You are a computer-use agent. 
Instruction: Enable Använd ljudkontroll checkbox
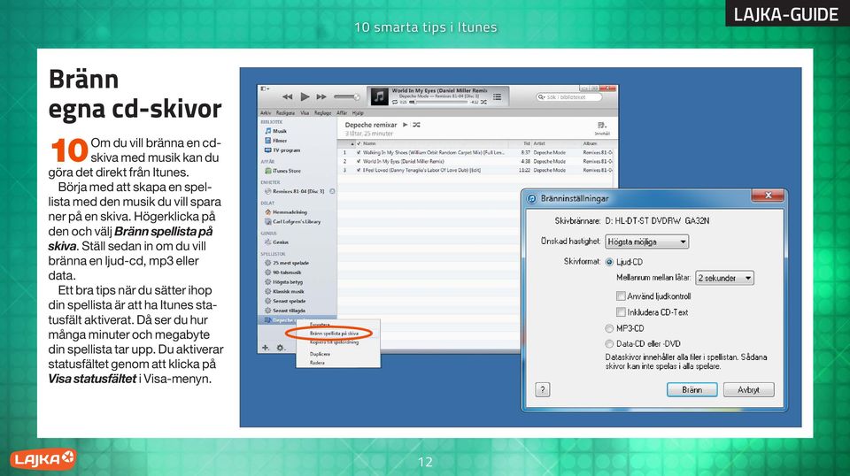[621, 296]
